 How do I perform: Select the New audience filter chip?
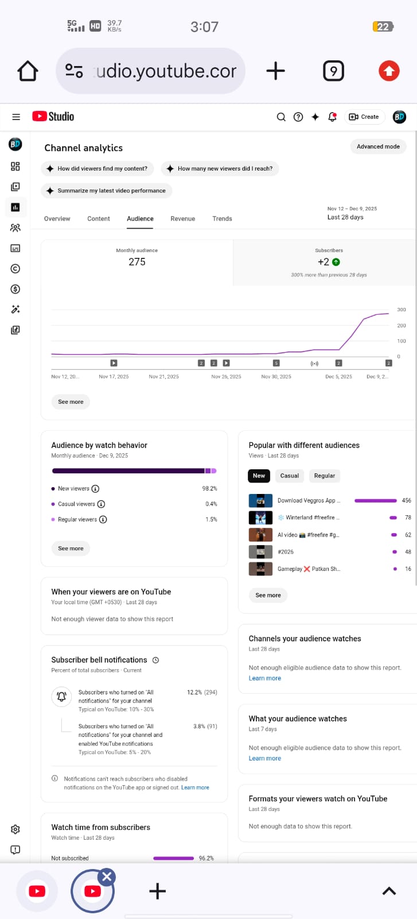tap(259, 476)
